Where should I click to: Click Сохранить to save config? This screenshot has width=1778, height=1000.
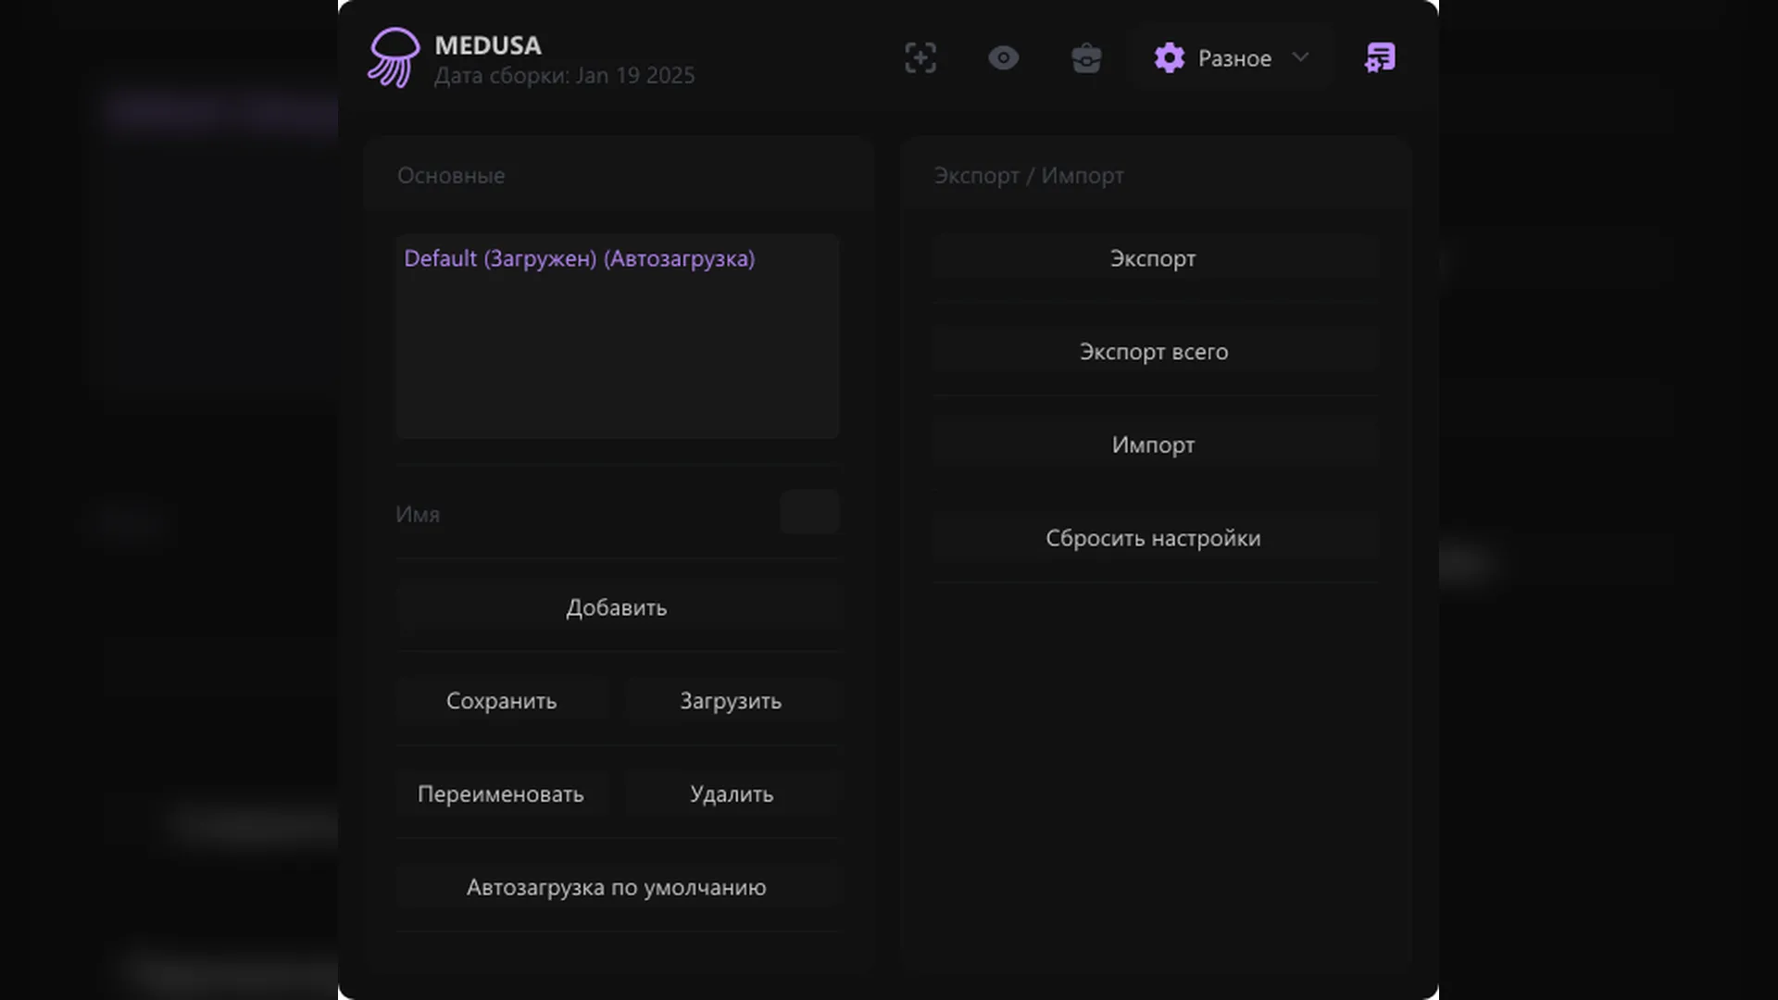pos(501,701)
